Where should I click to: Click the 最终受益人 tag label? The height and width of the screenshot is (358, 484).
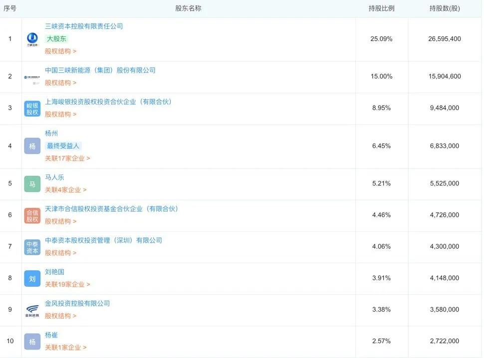click(x=63, y=146)
